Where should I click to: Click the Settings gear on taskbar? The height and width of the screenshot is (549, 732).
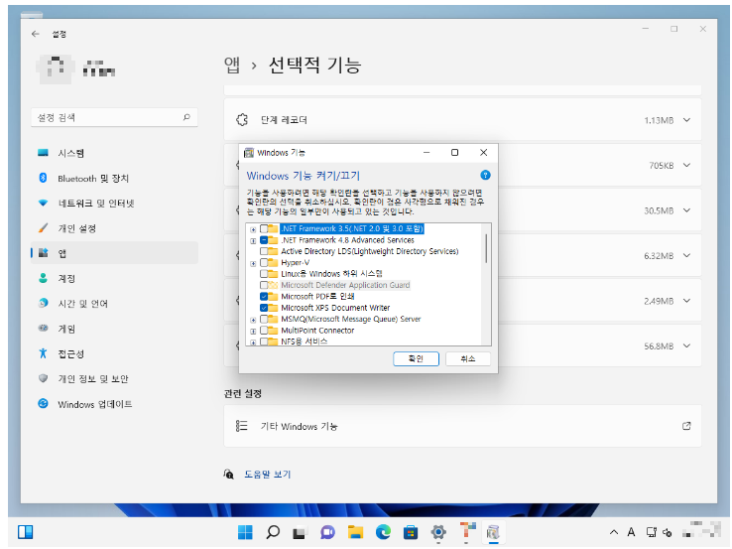point(437,532)
